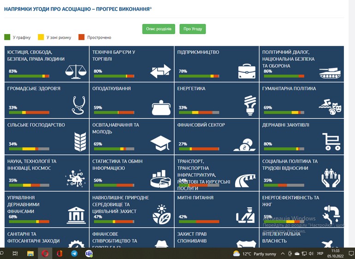The height and width of the screenshot is (259, 355).
Task: Click the purse icon for Оподаткування
Action: point(161,107)
